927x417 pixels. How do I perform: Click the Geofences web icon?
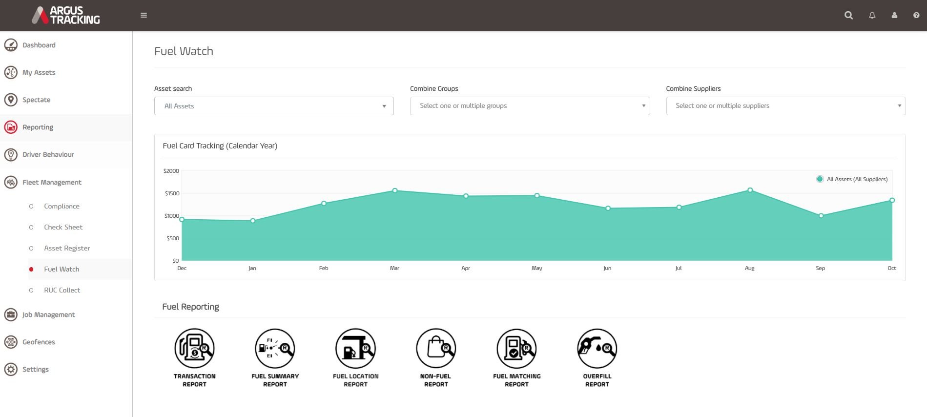click(x=11, y=342)
